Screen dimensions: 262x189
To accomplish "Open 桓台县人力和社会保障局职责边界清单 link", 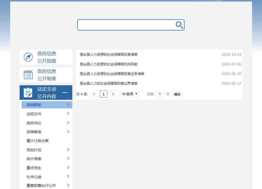I will [x=109, y=83].
